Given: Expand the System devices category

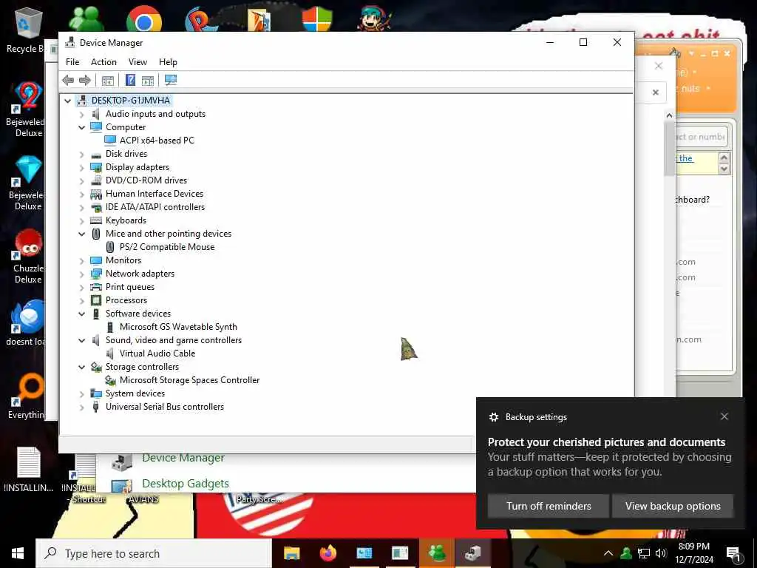Looking at the screenshot, I should tap(81, 394).
